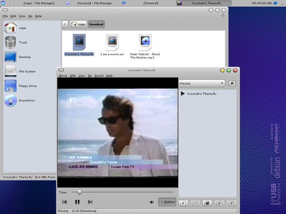Open View menu in video player
This screenshot has height=214, width=286.
pyautogui.click(x=82, y=75)
